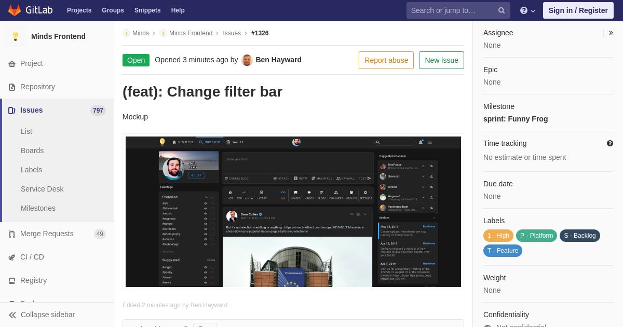This screenshot has width=623, height=327.
Task: Click the #1326 breadcrumb link
Action: click(x=260, y=33)
